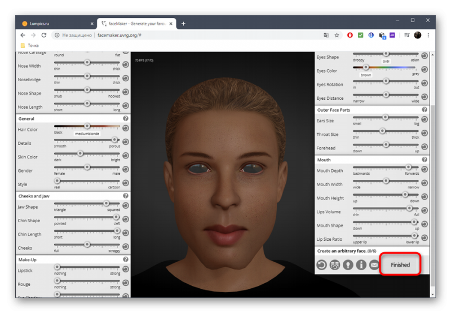The image size is (451, 313).
Task: Reset the Details slider icon
Action: coord(126,142)
